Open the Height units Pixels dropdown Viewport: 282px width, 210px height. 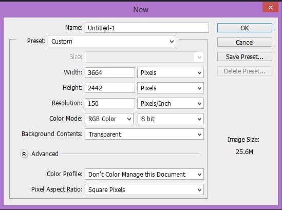tap(171, 88)
